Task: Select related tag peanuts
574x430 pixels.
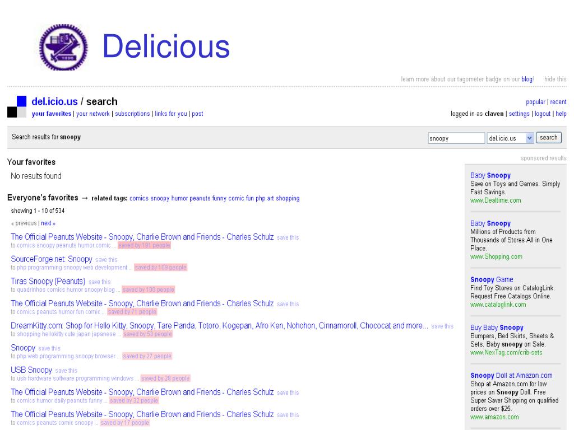Action: click(x=200, y=198)
